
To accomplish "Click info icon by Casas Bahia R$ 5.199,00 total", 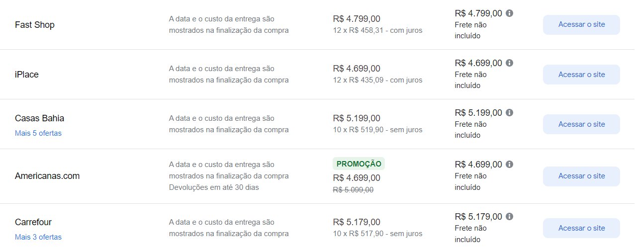I will (x=509, y=113).
